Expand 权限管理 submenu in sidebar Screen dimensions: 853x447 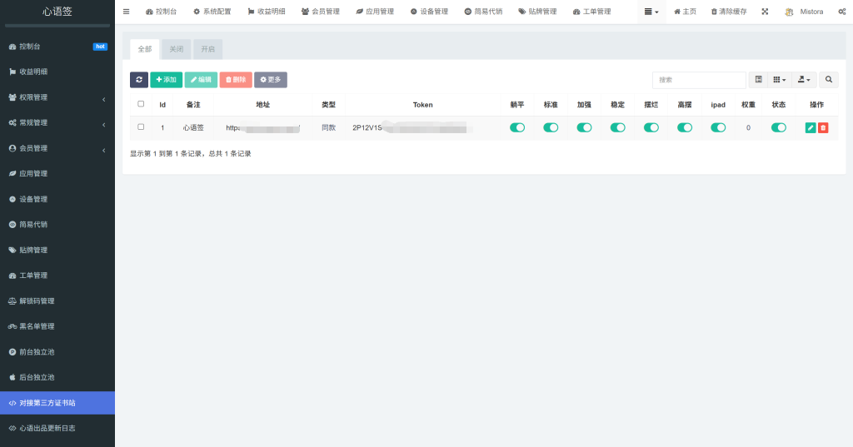(x=57, y=97)
